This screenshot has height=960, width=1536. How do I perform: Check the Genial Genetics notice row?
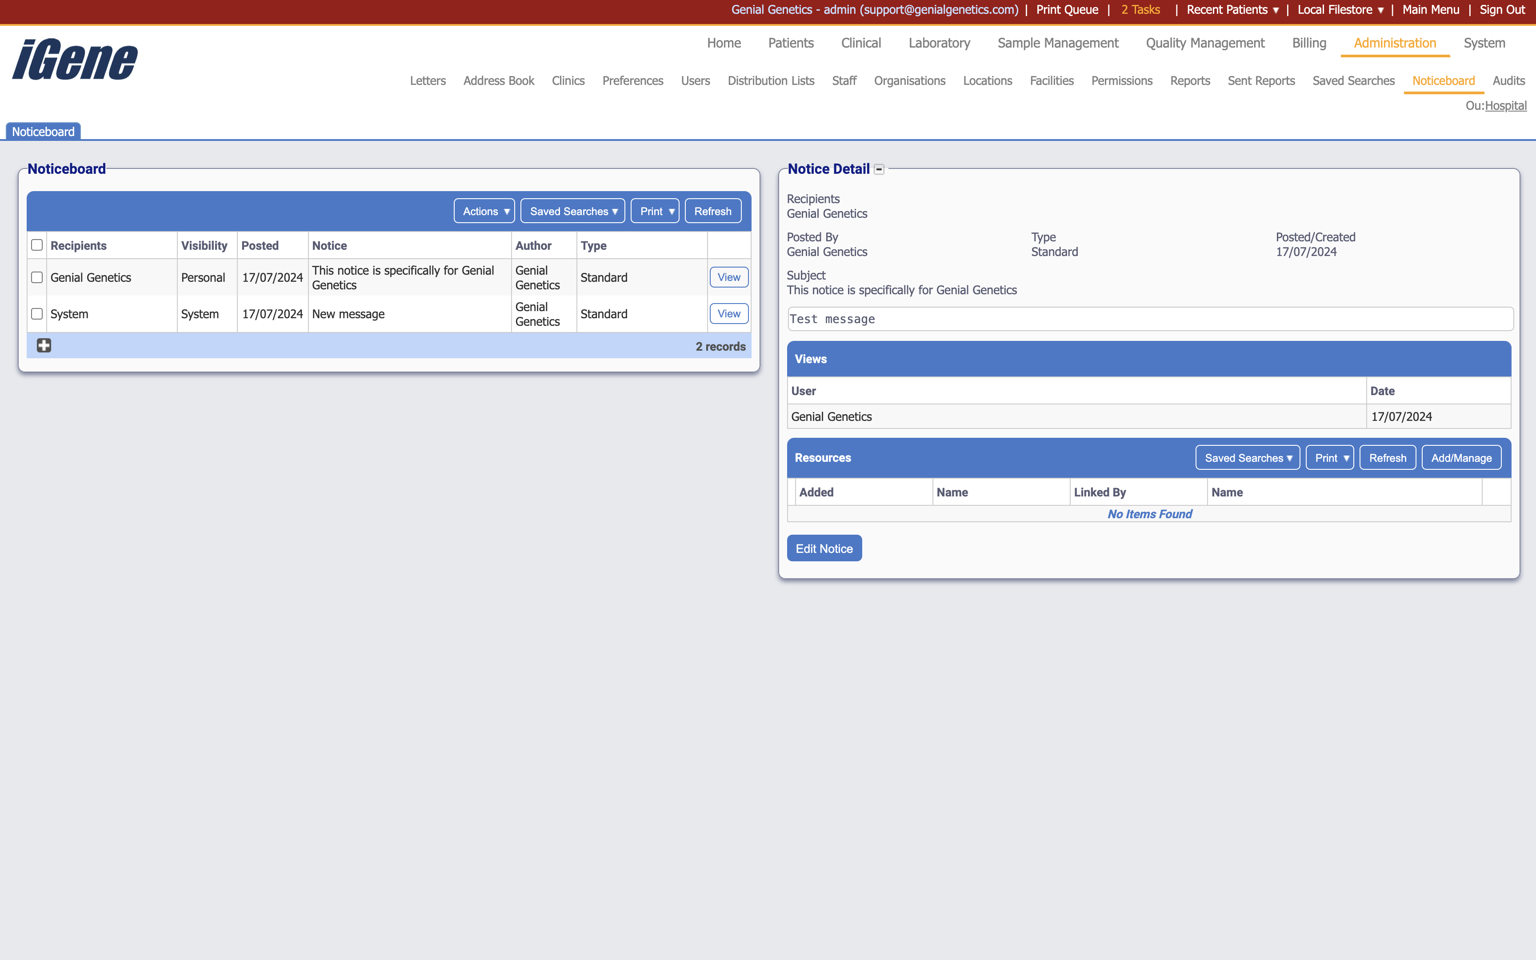(x=37, y=277)
